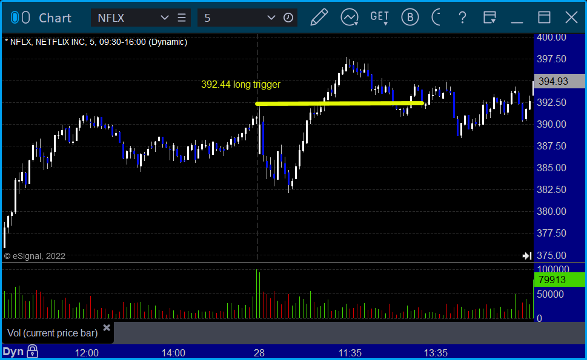
Task: Click the 14:00 time axis label
Action: [173, 353]
